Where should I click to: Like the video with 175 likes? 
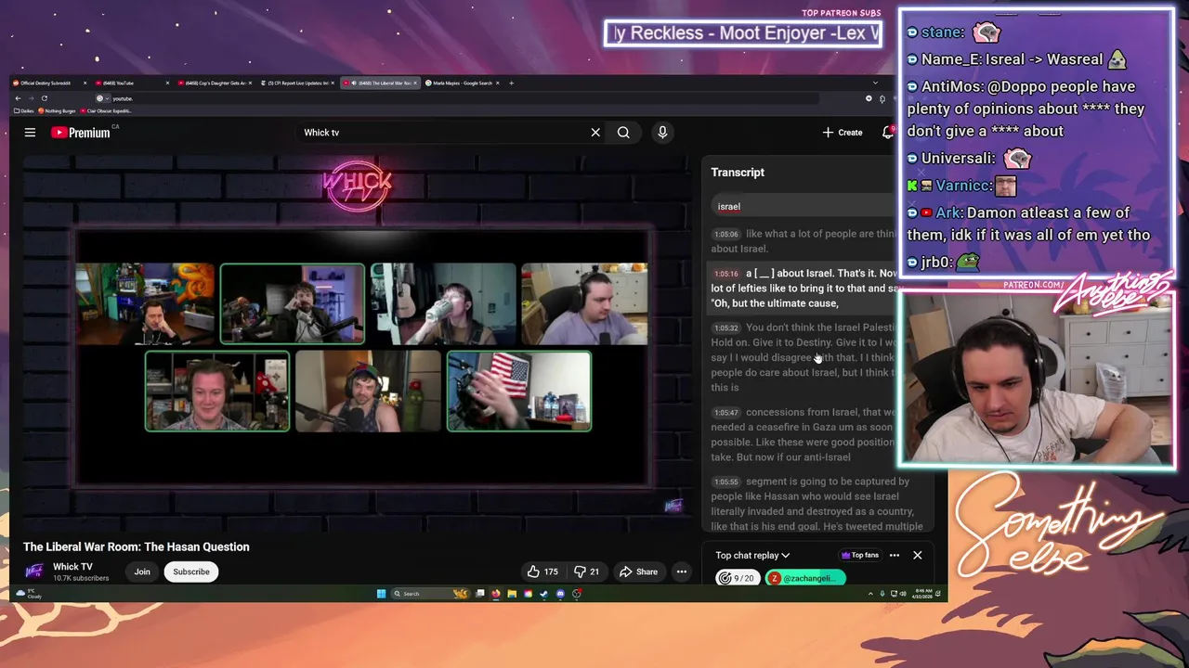[x=542, y=572]
